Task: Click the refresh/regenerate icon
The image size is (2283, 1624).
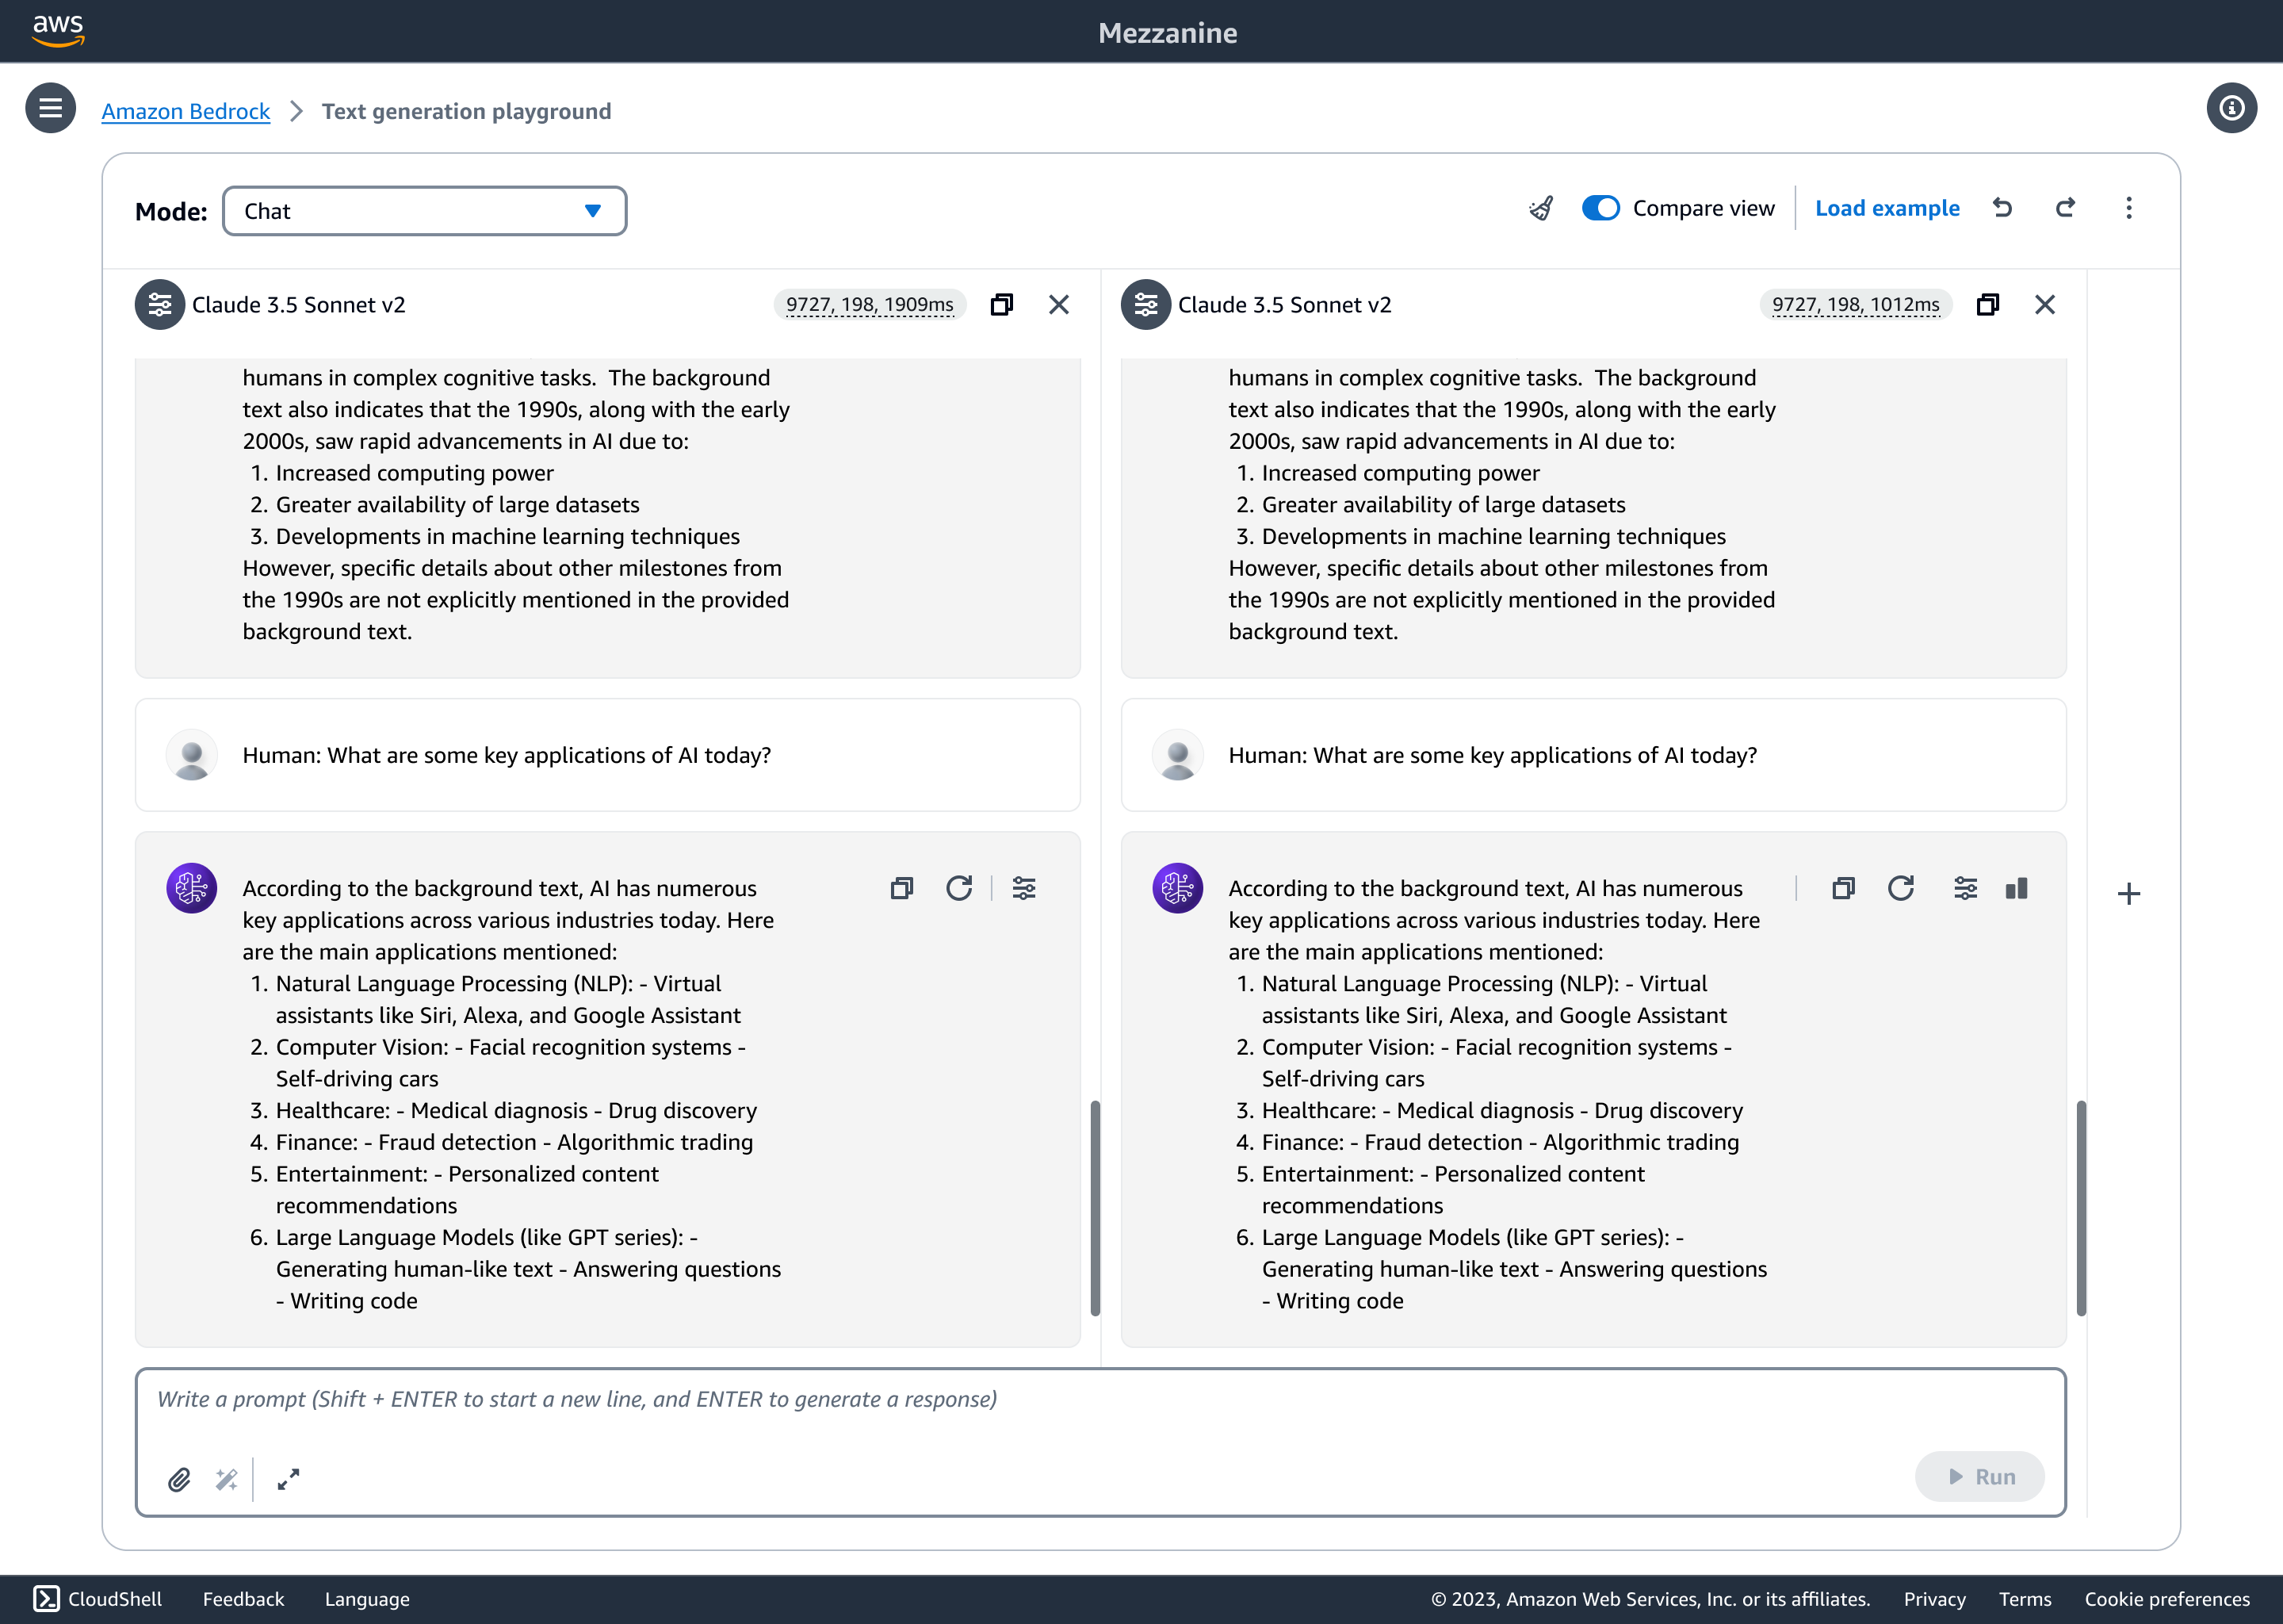Action: click(959, 887)
